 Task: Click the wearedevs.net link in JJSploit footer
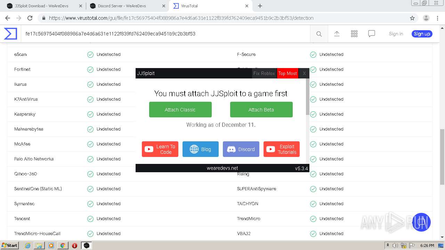pyautogui.click(x=222, y=168)
